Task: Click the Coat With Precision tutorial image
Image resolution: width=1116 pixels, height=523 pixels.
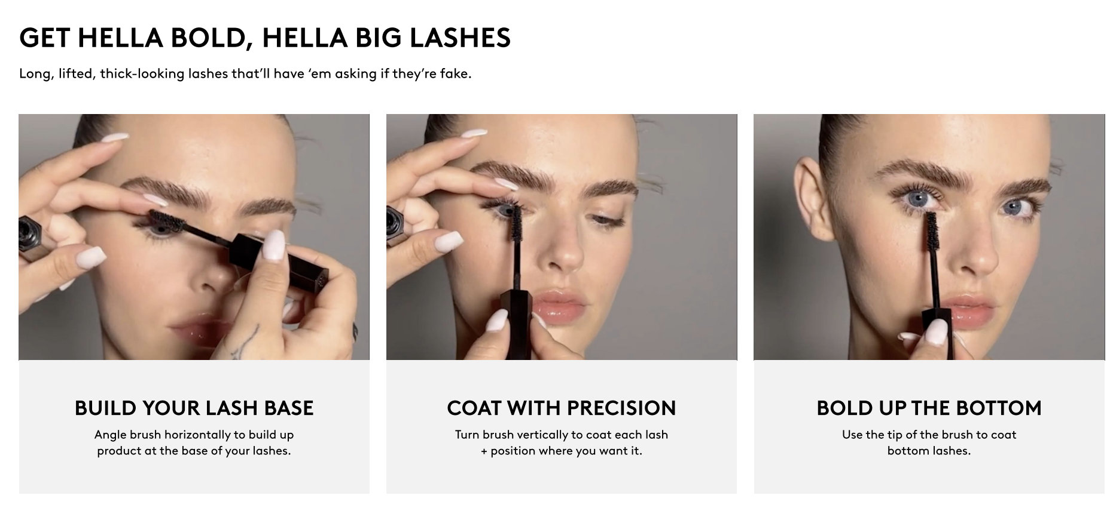Action: (562, 237)
